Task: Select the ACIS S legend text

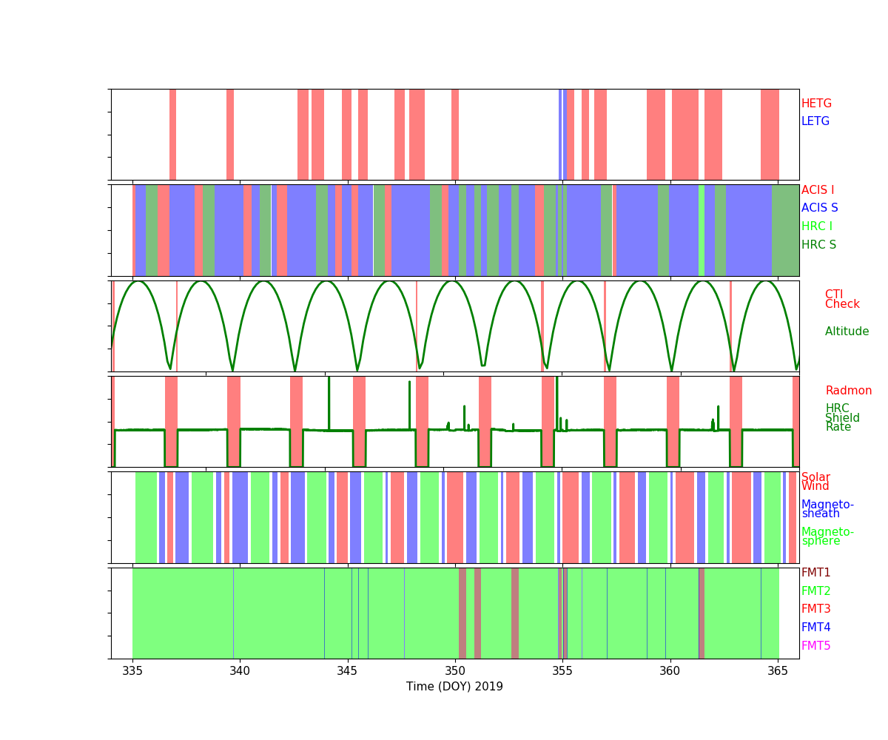Action: coord(819,208)
